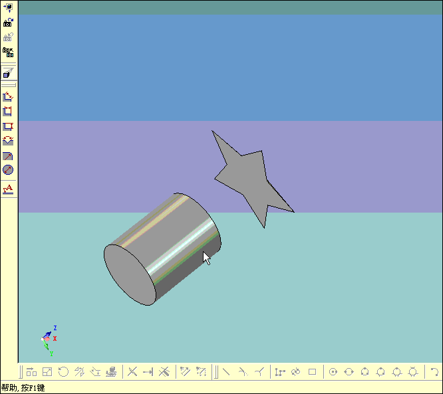Screen dimensions: 443x394
Task: Select the polyline tool
Action: [x=280, y=372]
